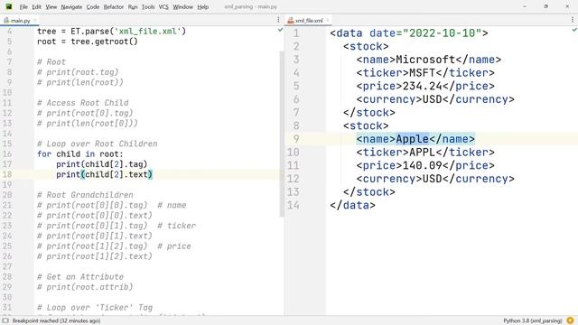Click the green inspection checkmark in main.py
This screenshot has height=325, width=578.
pyautogui.click(x=280, y=30)
